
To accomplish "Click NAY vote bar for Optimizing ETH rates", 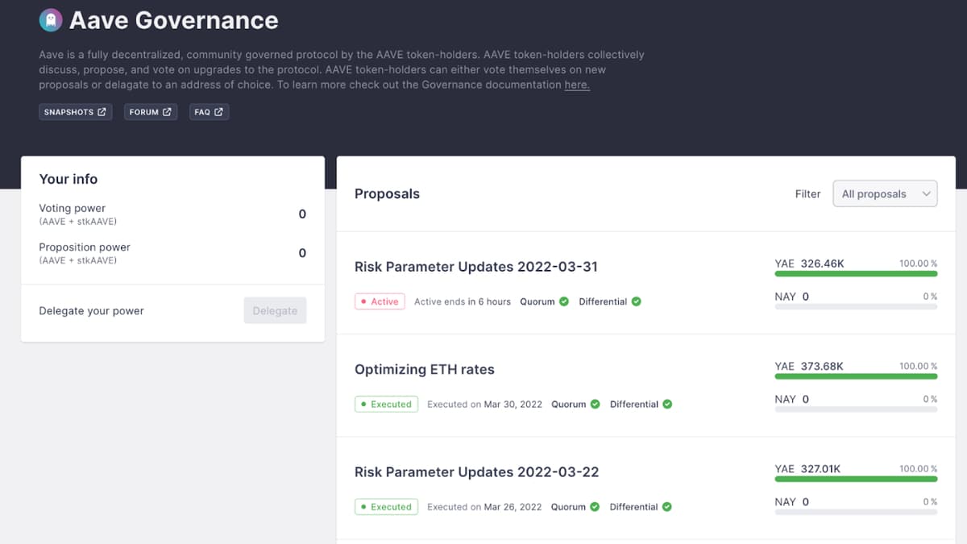I will tap(856, 409).
